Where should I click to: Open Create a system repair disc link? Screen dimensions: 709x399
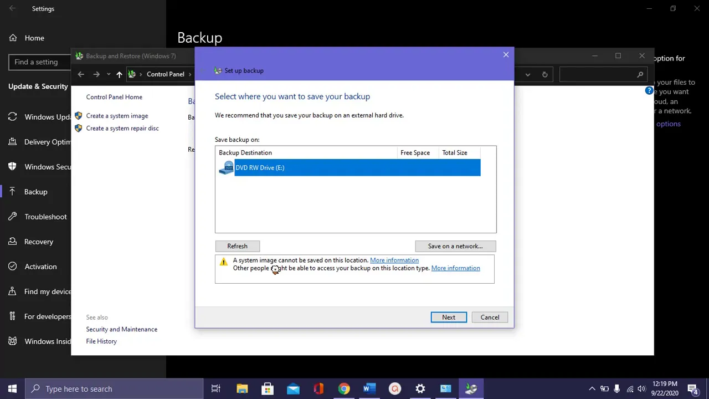tap(122, 128)
